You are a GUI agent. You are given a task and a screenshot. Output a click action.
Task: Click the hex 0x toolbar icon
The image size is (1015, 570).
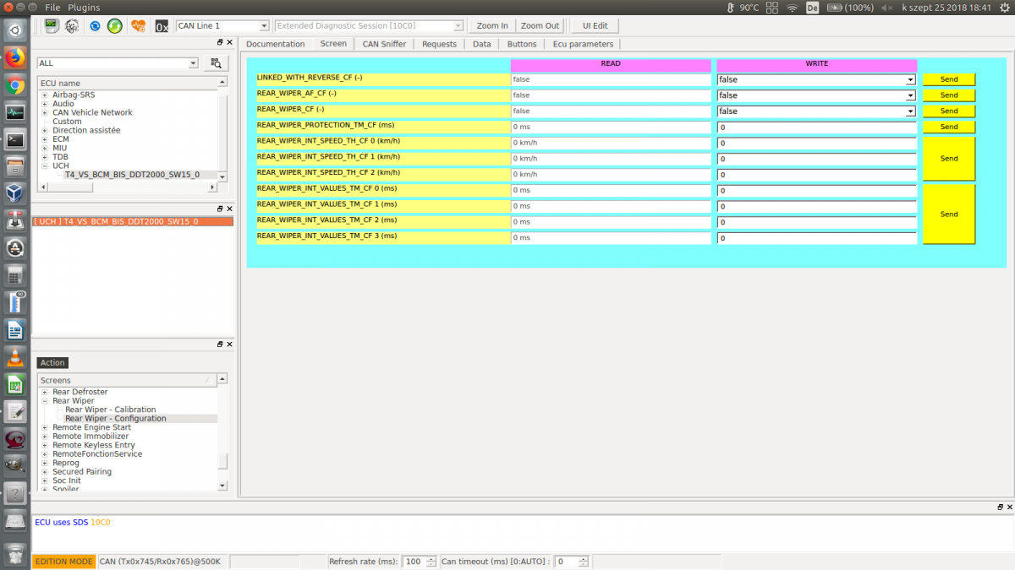tap(162, 26)
